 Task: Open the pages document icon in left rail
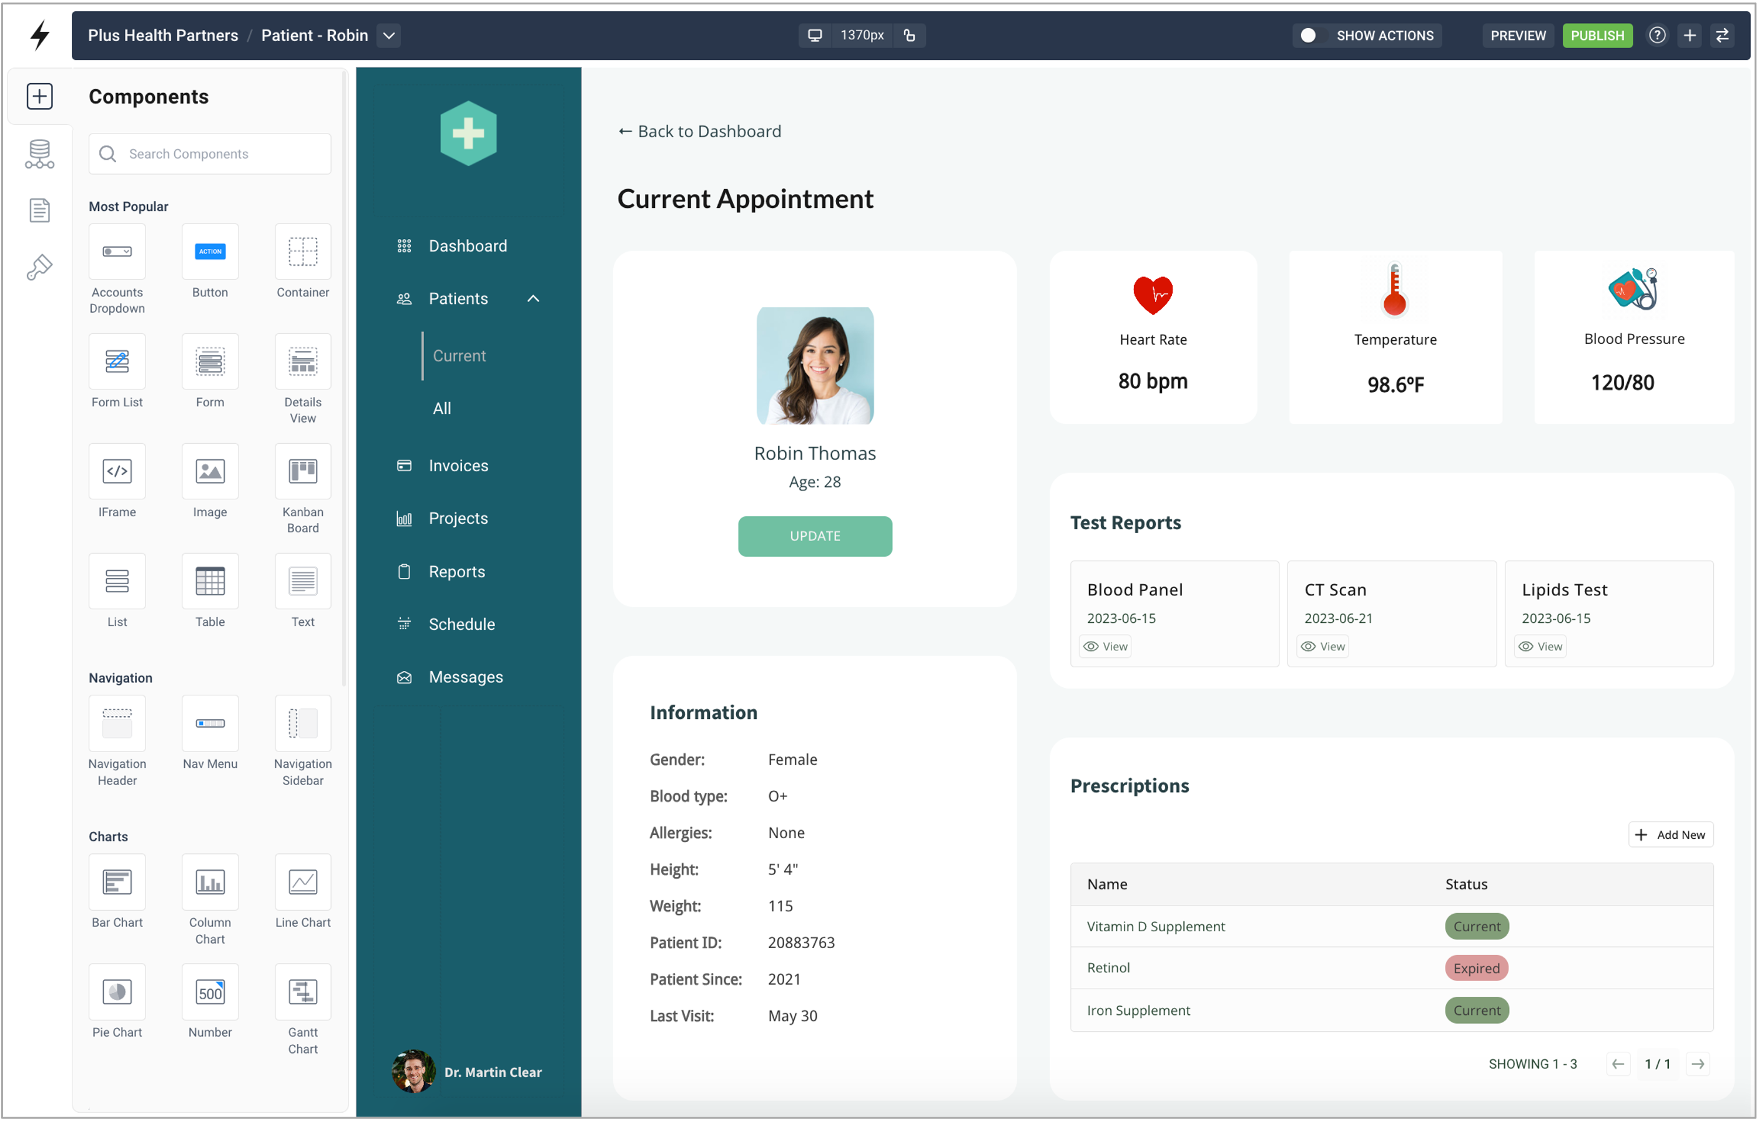pos(39,210)
